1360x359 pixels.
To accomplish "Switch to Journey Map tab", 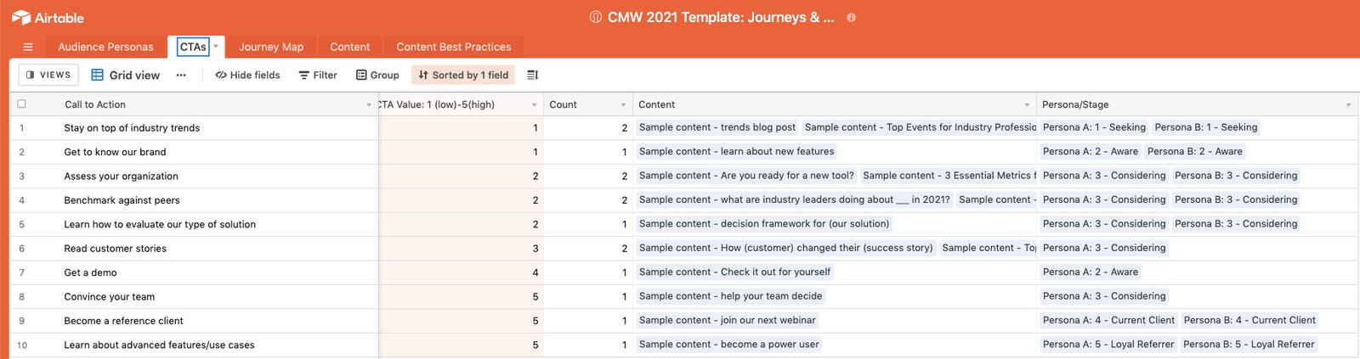I will tap(271, 47).
